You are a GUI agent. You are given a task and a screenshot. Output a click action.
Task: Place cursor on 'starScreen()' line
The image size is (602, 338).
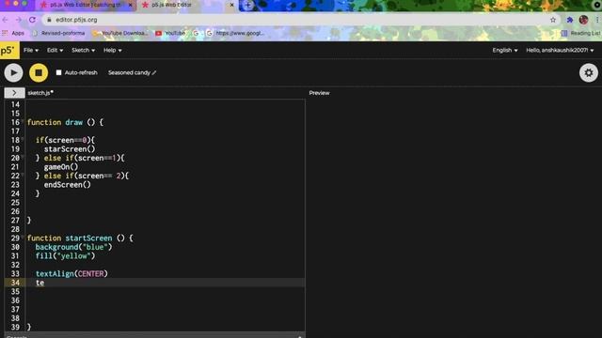tap(70, 149)
